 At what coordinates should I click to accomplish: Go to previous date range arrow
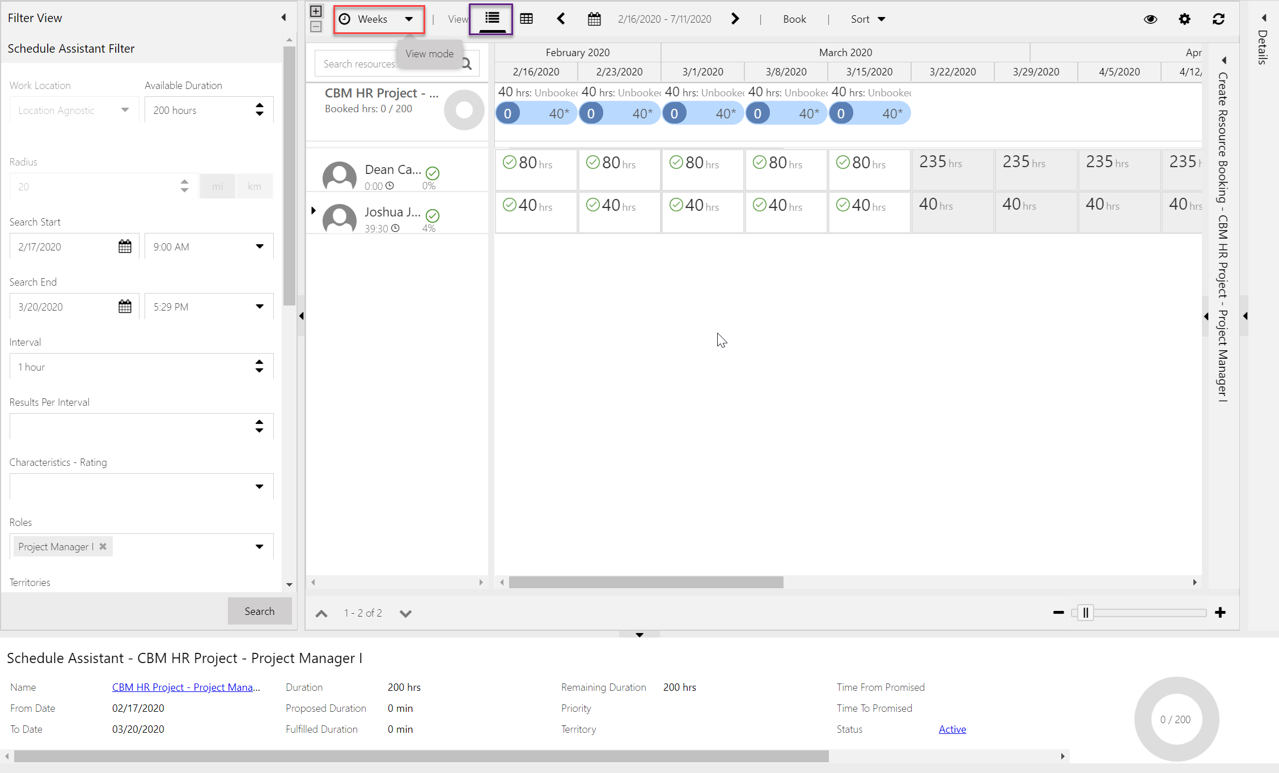[561, 19]
